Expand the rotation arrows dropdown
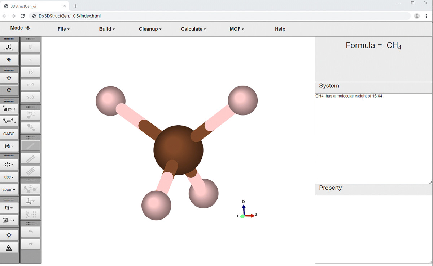The image size is (433, 266). coord(9,164)
